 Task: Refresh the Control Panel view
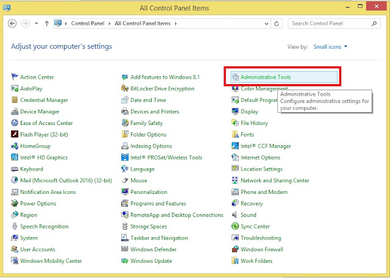(x=276, y=24)
